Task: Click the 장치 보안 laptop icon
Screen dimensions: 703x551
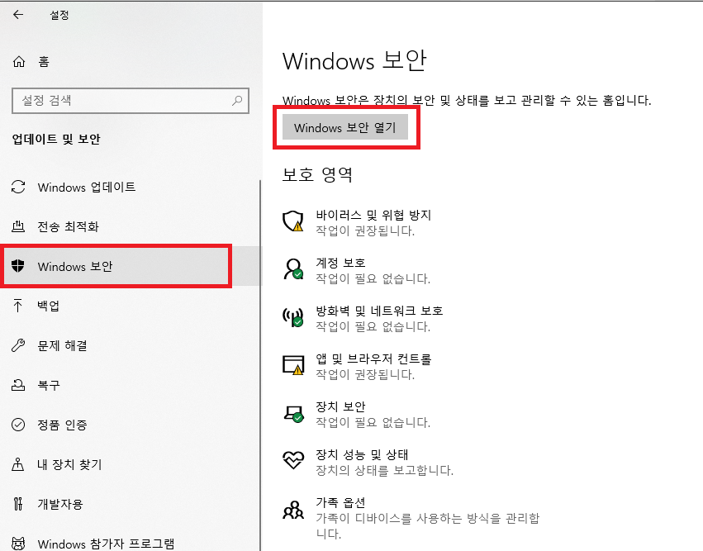Action: pyautogui.click(x=293, y=413)
